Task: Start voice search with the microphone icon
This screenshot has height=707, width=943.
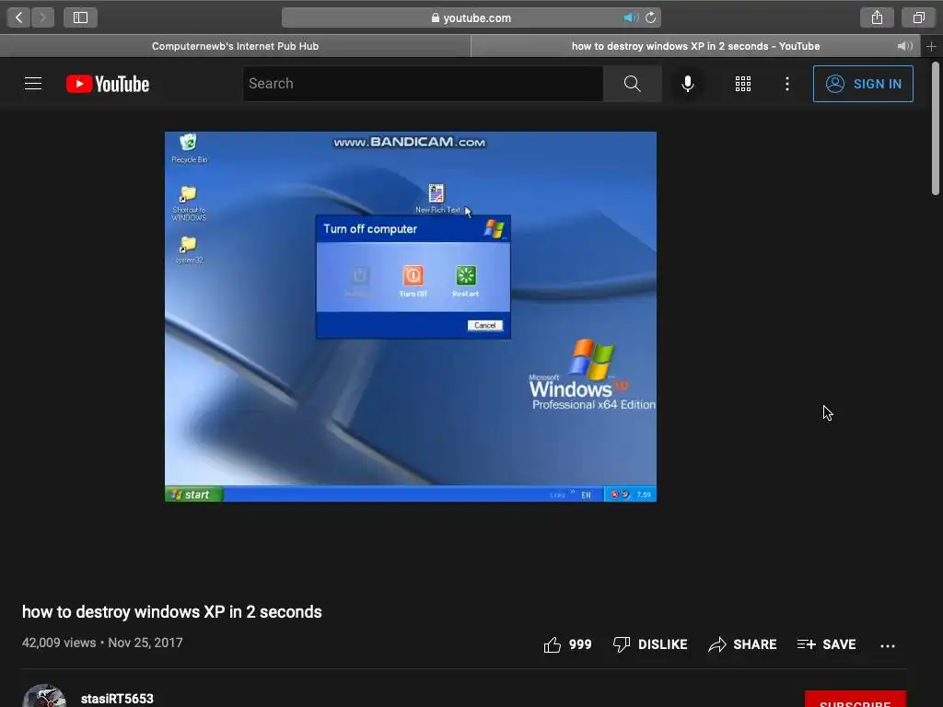Action: [x=688, y=84]
